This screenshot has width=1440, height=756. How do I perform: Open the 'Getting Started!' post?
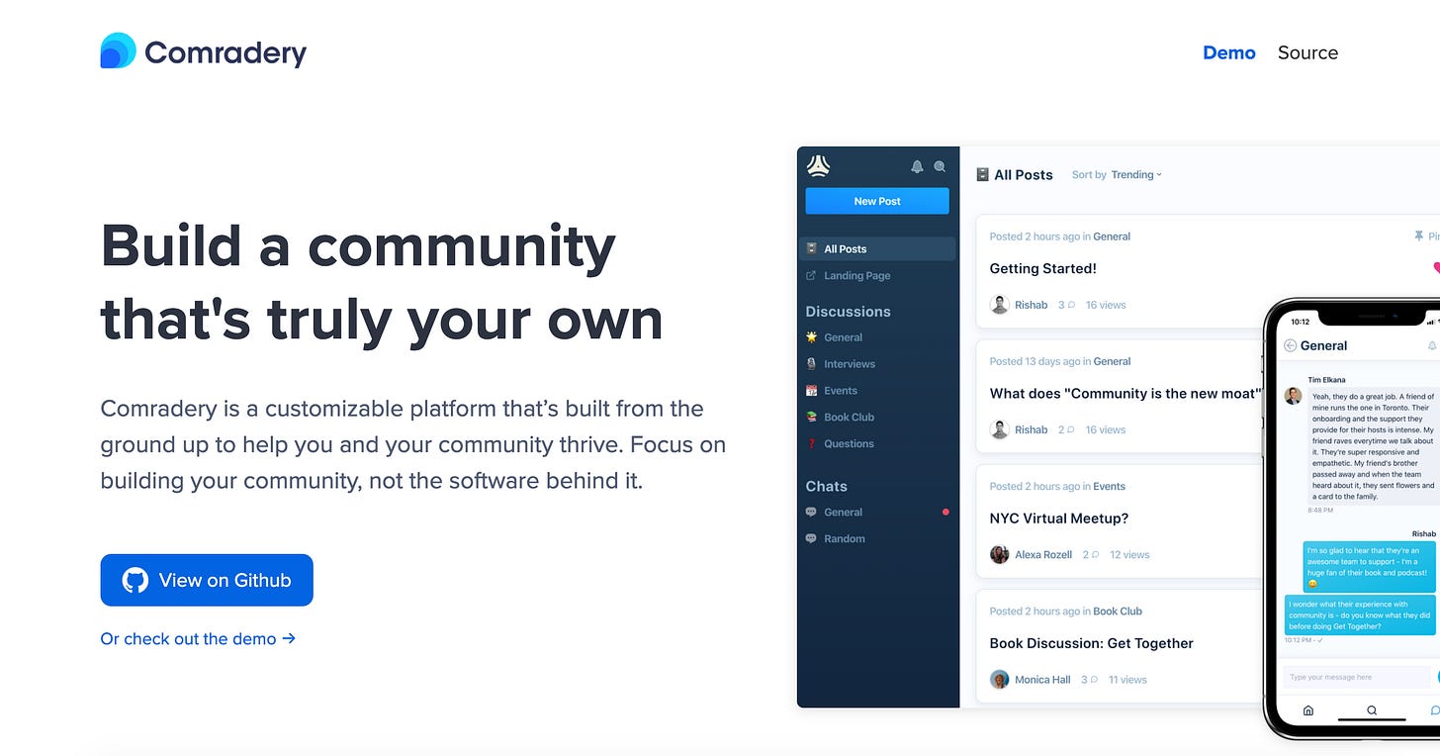1042,268
